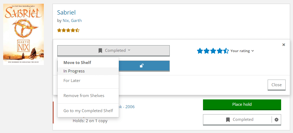Close the shelf panel with the X icon
293x133 pixels.
(284, 45)
